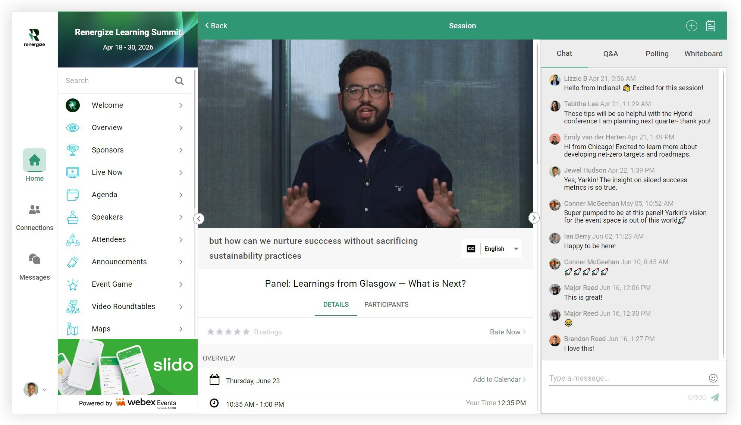Collapse sidebar with left arrow circle
Viewport: 741px width, 425px height.
click(x=199, y=218)
